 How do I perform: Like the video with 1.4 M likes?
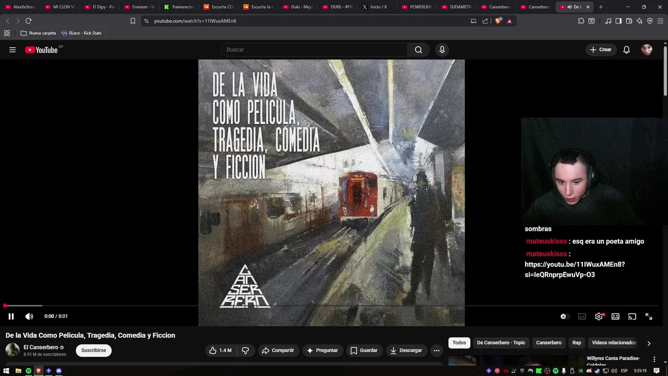tap(220, 350)
